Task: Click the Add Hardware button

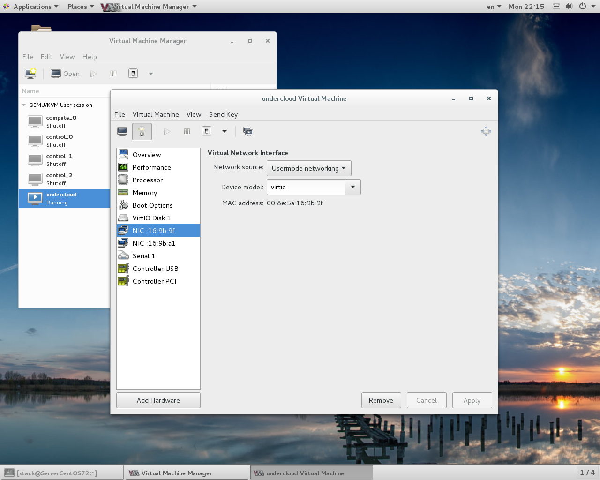Action: [158, 400]
